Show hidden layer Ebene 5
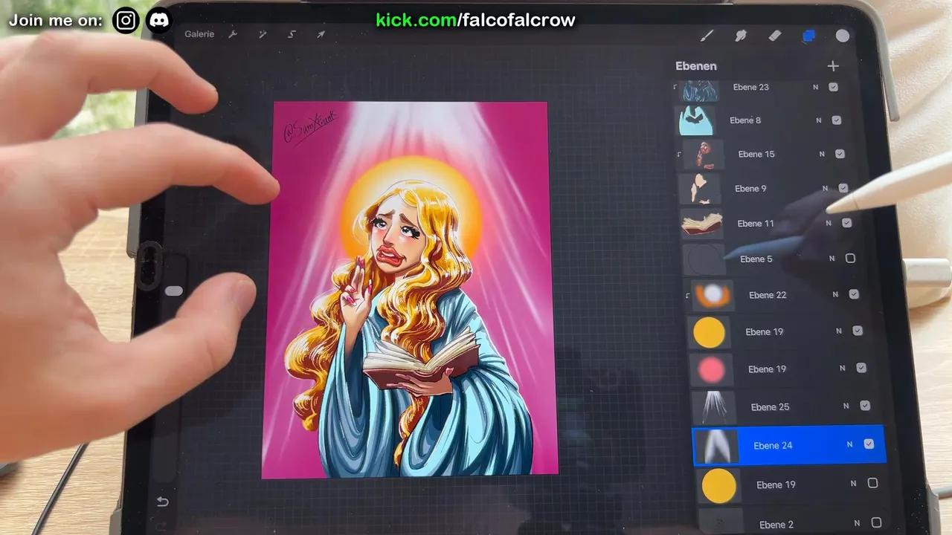The width and height of the screenshot is (952, 535). (850, 259)
